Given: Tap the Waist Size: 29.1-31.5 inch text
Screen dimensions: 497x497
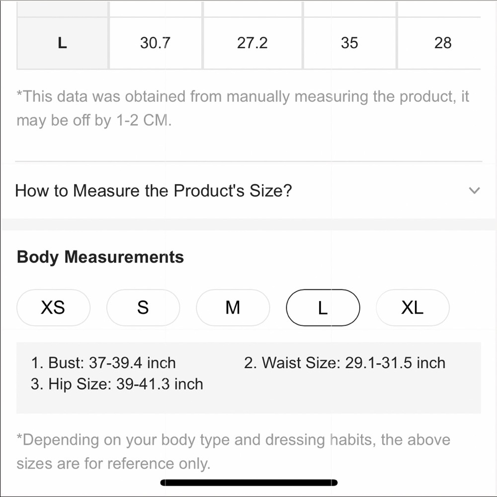Looking at the screenshot, I should [x=344, y=363].
